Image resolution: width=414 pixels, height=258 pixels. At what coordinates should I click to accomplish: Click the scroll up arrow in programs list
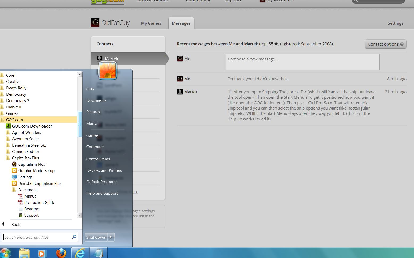[x=80, y=75]
